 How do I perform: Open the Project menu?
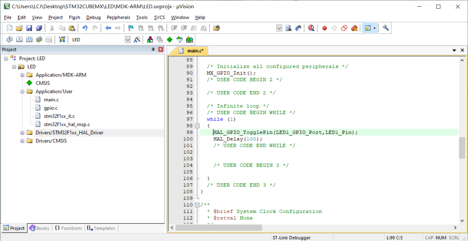(56, 17)
